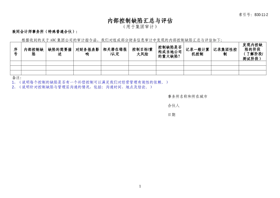Select the 发现内控缺陷的阶段 header cell
This screenshot has width=280, height=198.
pyautogui.click(x=252, y=52)
